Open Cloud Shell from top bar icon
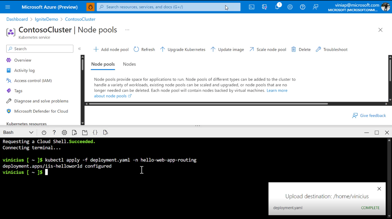Screen dimensions: 392x219 (x=252, y=7)
